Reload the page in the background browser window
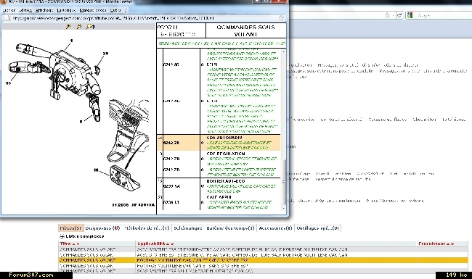 399,15
